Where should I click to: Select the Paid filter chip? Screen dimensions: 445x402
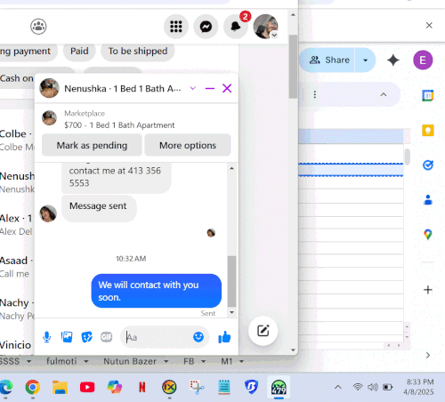coord(79,51)
